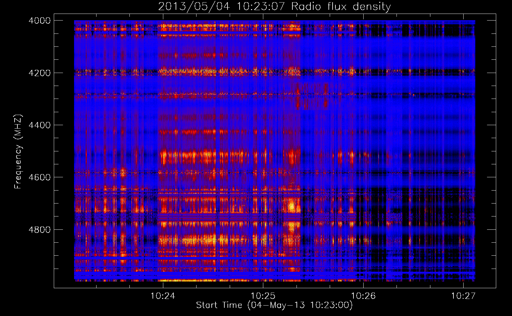This screenshot has width=512, height=316.
Task: Click the 4200 frequency tick label
Action: click(40, 73)
